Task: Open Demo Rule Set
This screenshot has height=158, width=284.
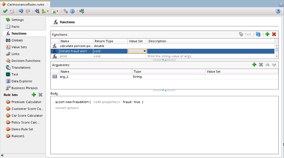Action: coord(22,129)
